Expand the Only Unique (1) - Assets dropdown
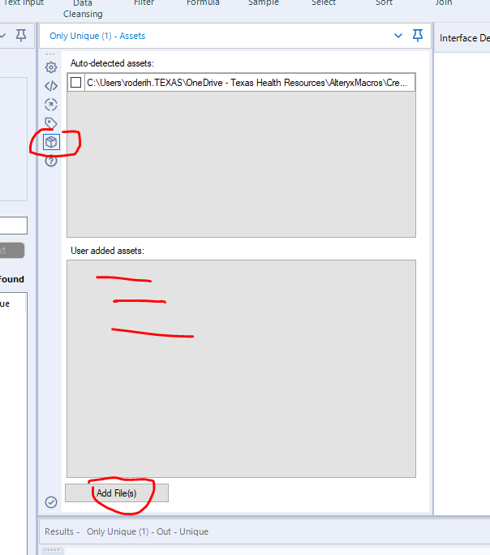Screen dimensions: 490x555 point(398,36)
